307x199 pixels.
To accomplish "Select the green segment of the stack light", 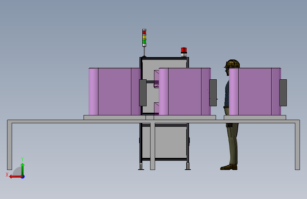I will (144, 41).
